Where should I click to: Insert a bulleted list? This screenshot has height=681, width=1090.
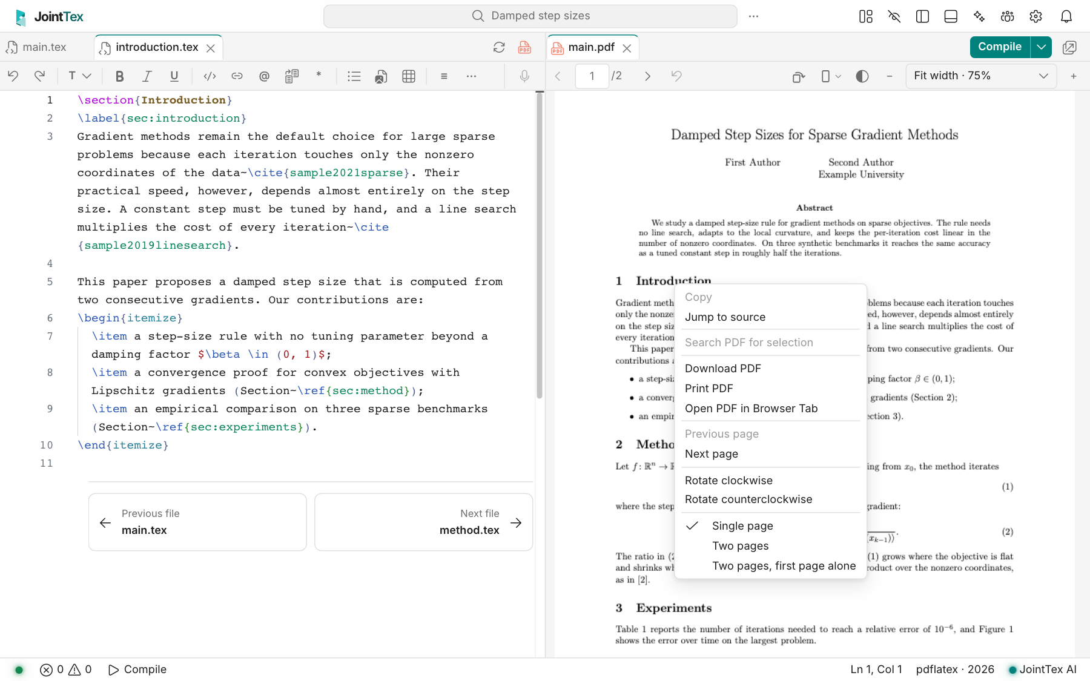354,76
